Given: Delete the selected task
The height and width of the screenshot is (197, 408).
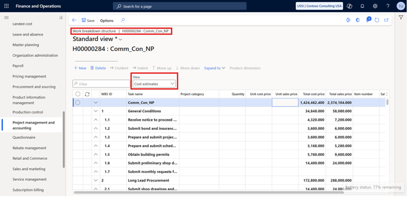Looking at the screenshot, I should tap(98, 68).
